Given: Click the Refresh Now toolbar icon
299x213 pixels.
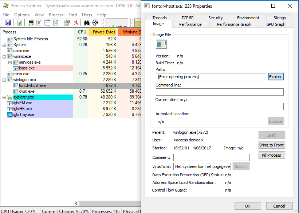Looking at the screenshot, I should click(x=20, y=23).
